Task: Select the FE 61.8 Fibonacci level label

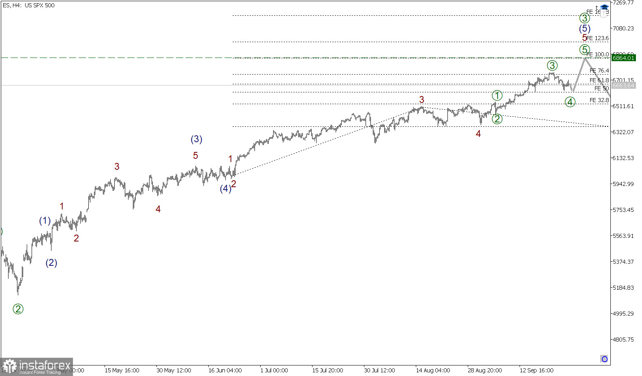Action: coord(599,80)
